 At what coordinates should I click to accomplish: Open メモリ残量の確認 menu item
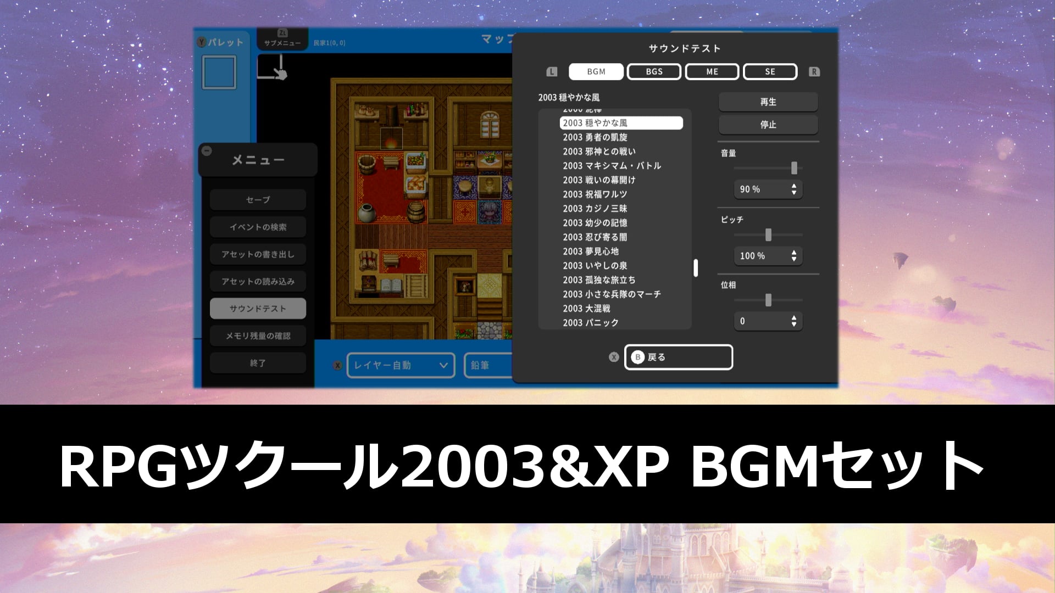pyautogui.click(x=258, y=335)
